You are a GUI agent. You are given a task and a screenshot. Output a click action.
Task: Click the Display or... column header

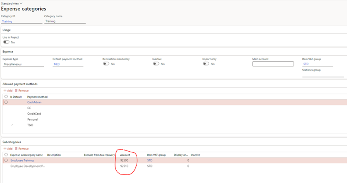click(x=181, y=155)
